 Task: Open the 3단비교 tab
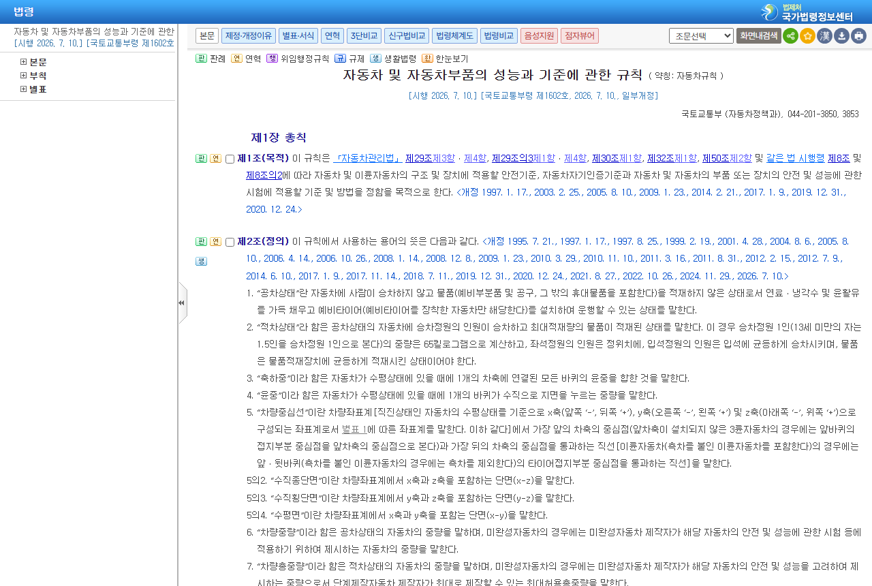tap(364, 35)
